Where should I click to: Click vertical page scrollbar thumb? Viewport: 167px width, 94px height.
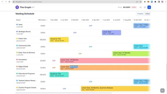click(x=166, y=72)
